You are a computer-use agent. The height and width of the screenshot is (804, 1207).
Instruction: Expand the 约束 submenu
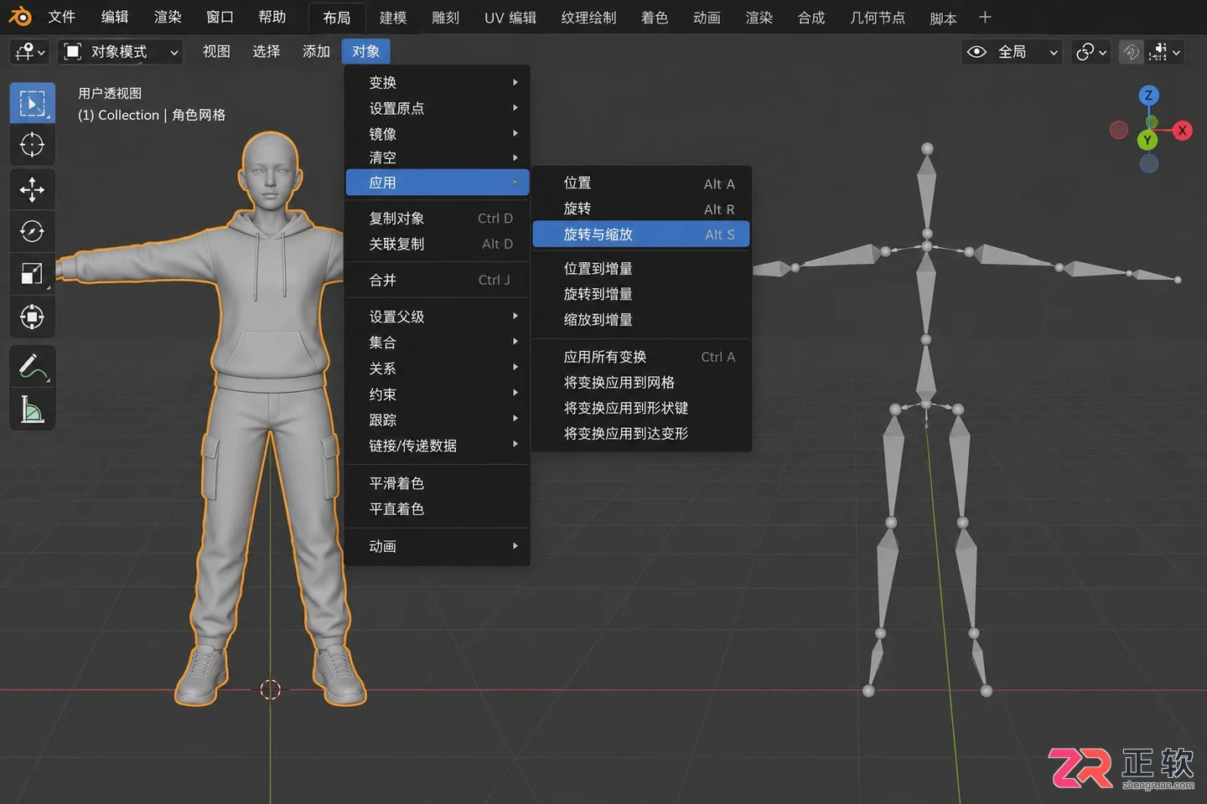[438, 394]
